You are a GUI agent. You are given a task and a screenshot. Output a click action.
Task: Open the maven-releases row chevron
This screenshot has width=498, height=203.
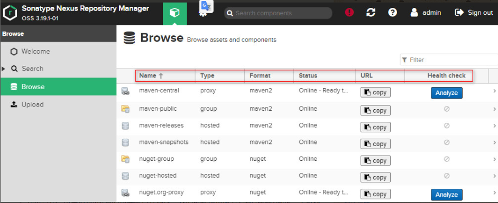coord(494,125)
